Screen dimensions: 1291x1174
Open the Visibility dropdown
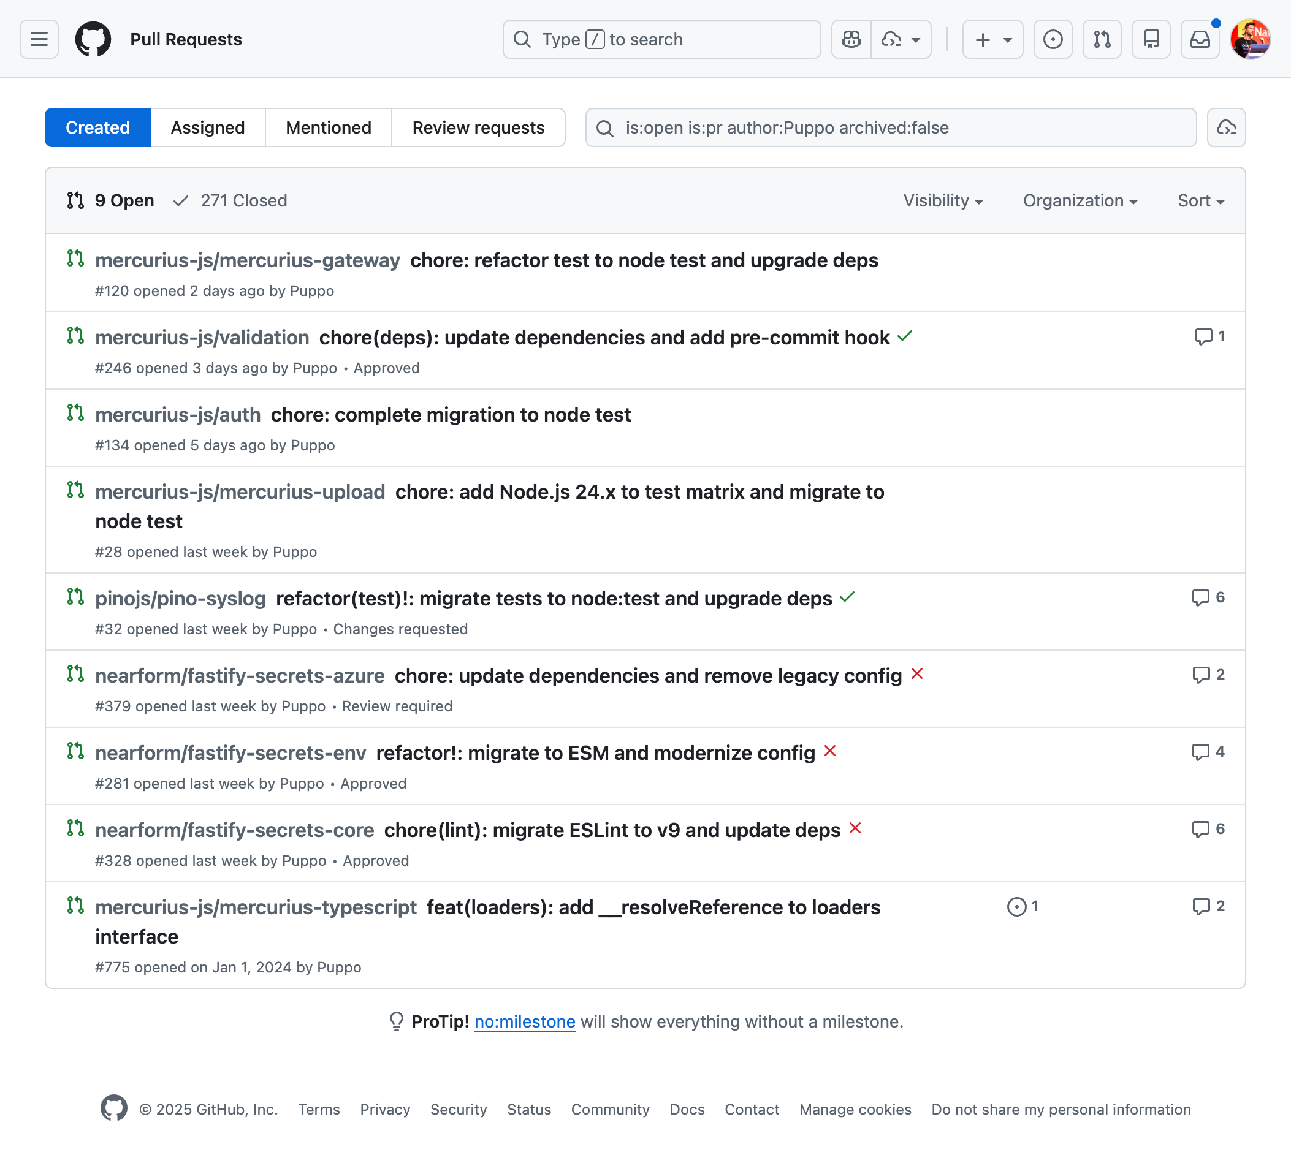[x=942, y=200]
